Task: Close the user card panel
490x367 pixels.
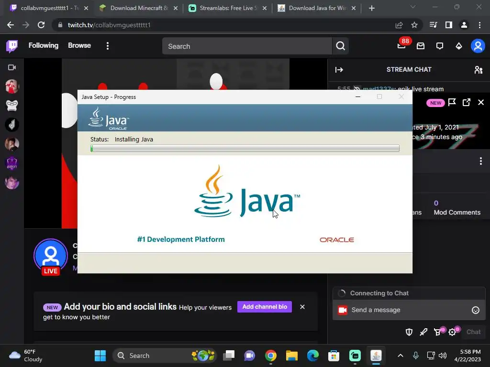Action: coord(481,102)
